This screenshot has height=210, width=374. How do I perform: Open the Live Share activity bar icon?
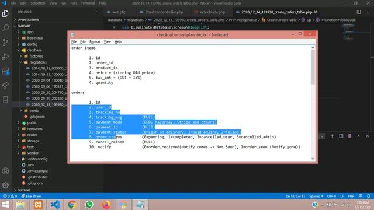[x=5, y=85]
